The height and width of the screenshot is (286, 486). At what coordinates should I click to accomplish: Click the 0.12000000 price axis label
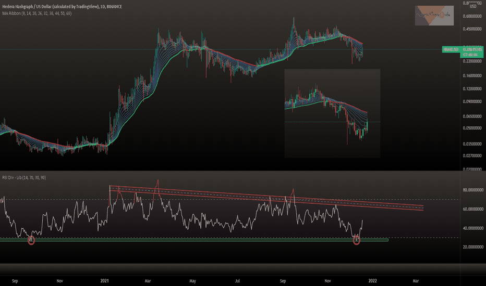pyautogui.click(x=472, y=89)
